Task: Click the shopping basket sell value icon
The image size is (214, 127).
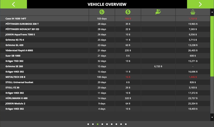Action: click(193, 12)
